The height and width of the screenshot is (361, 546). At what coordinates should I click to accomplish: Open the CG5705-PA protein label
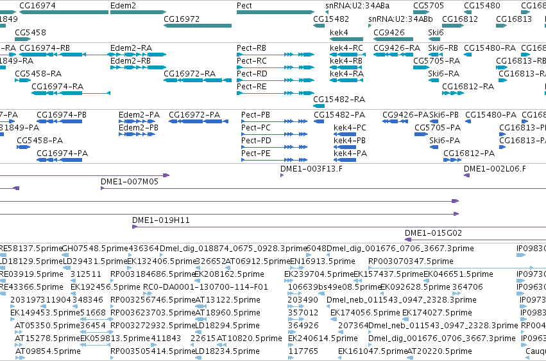438,128
